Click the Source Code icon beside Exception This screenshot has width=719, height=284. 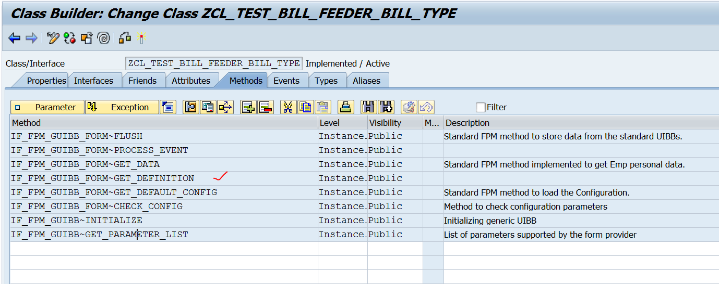click(168, 107)
